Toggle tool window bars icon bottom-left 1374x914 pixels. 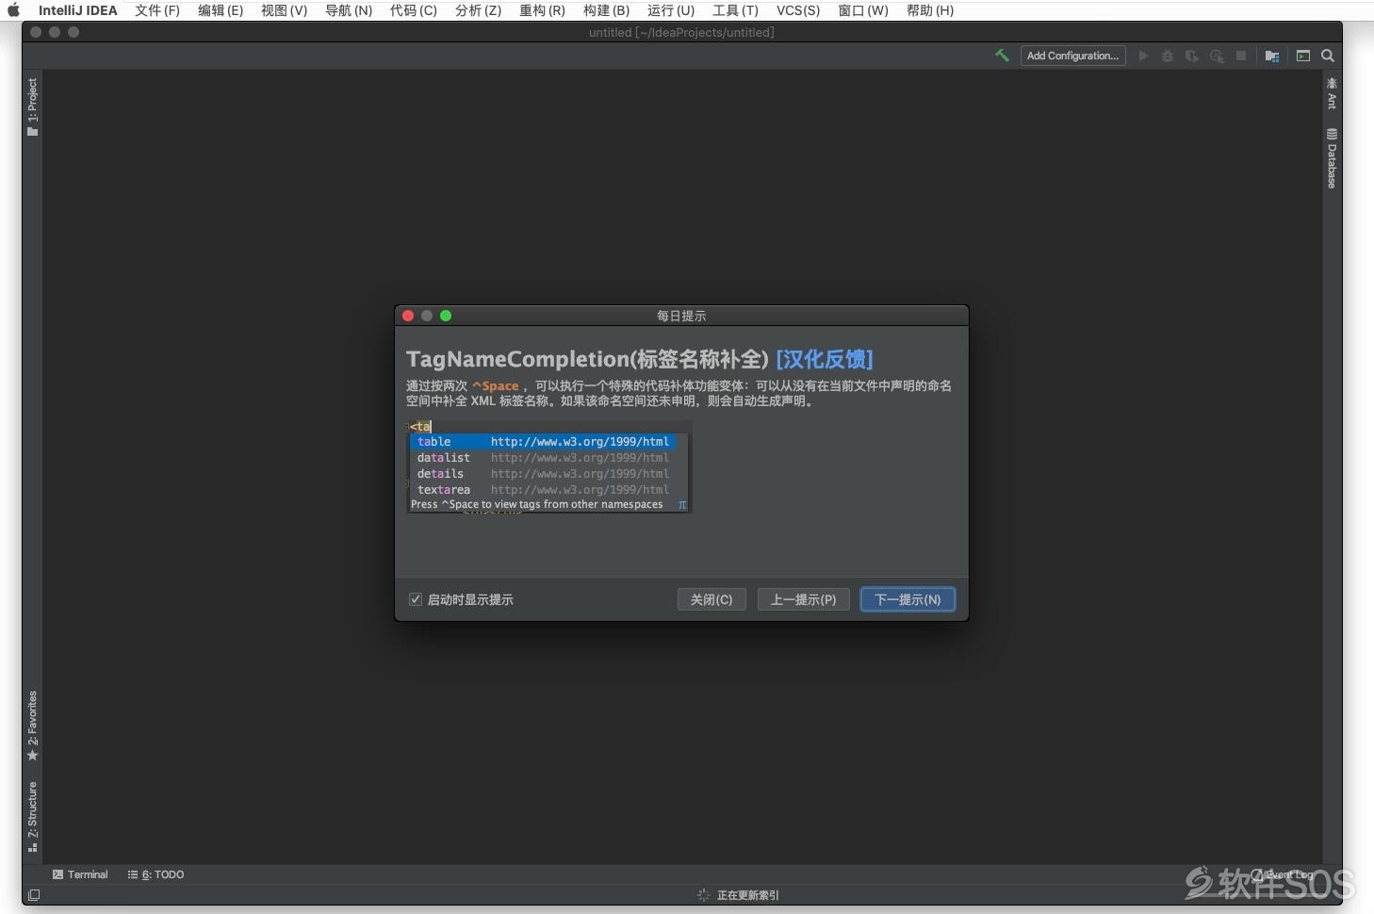click(34, 895)
